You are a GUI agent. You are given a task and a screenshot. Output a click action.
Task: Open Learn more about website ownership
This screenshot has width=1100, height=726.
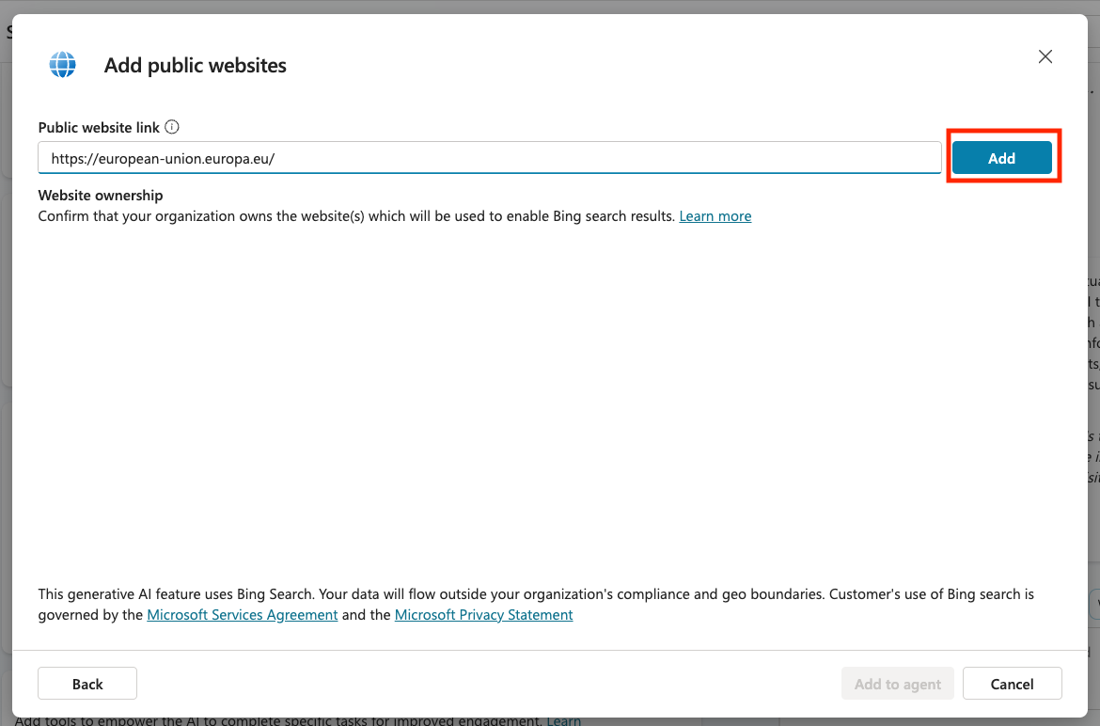click(715, 215)
